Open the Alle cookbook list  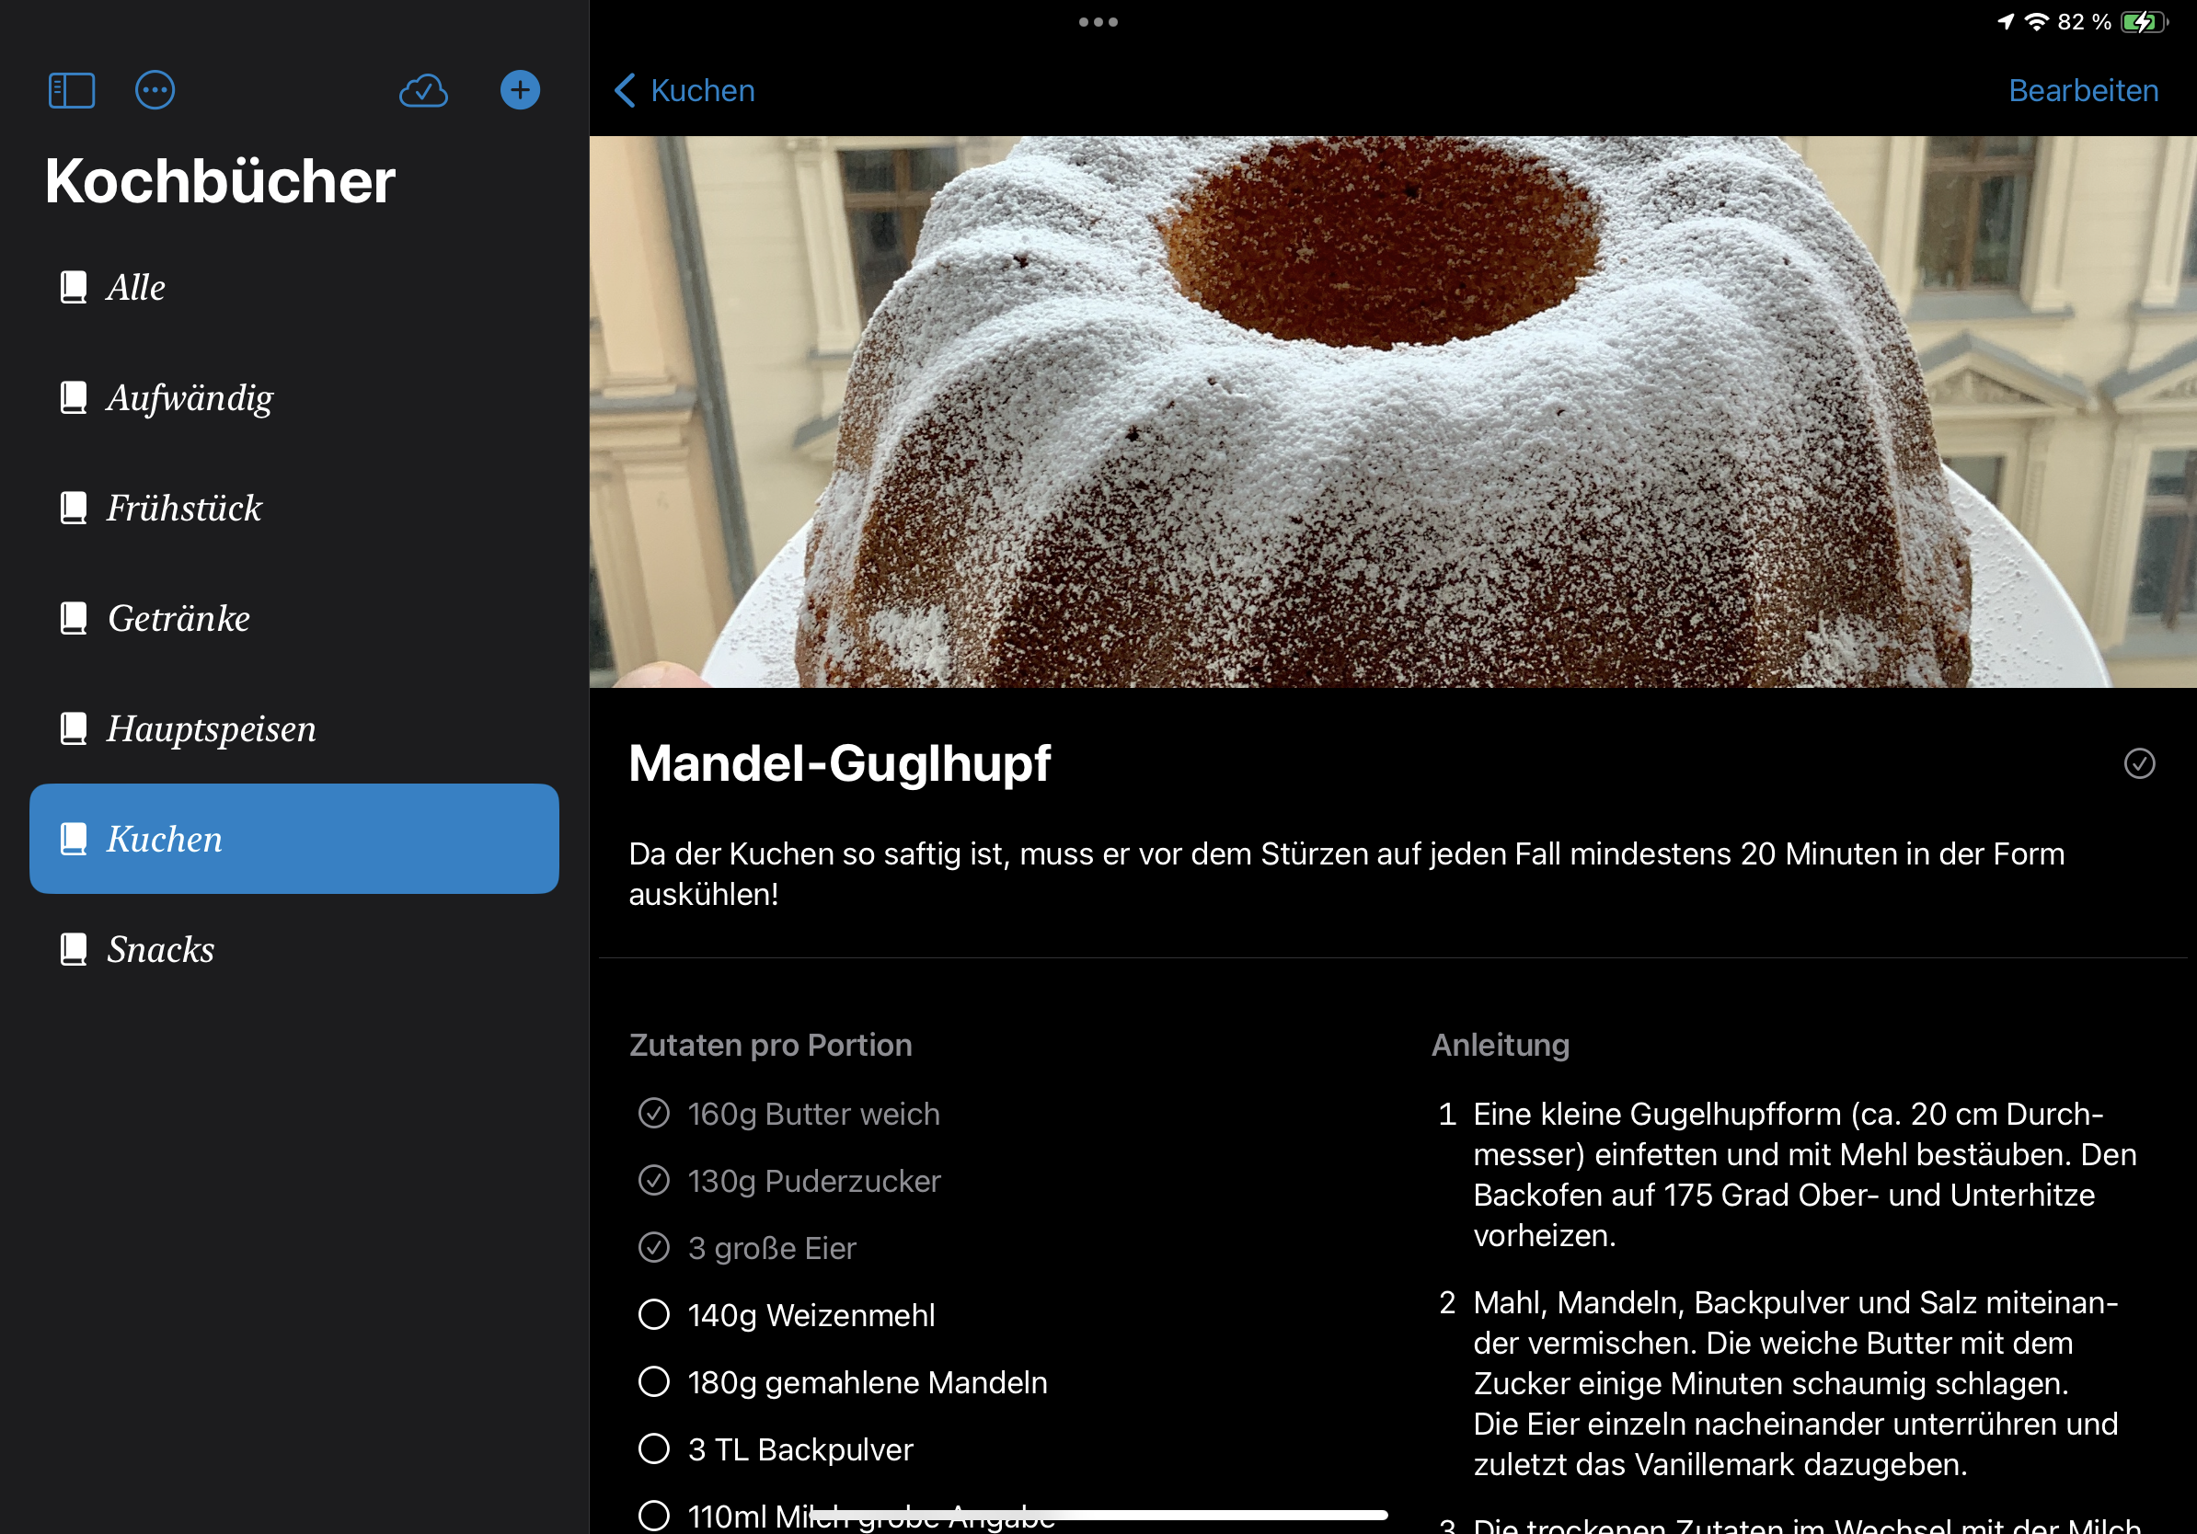(x=135, y=287)
